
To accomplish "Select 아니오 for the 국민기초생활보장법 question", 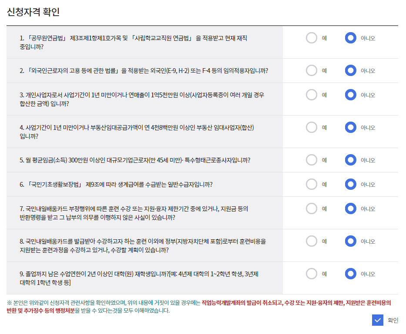I will pyautogui.click(x=351, y=184).
